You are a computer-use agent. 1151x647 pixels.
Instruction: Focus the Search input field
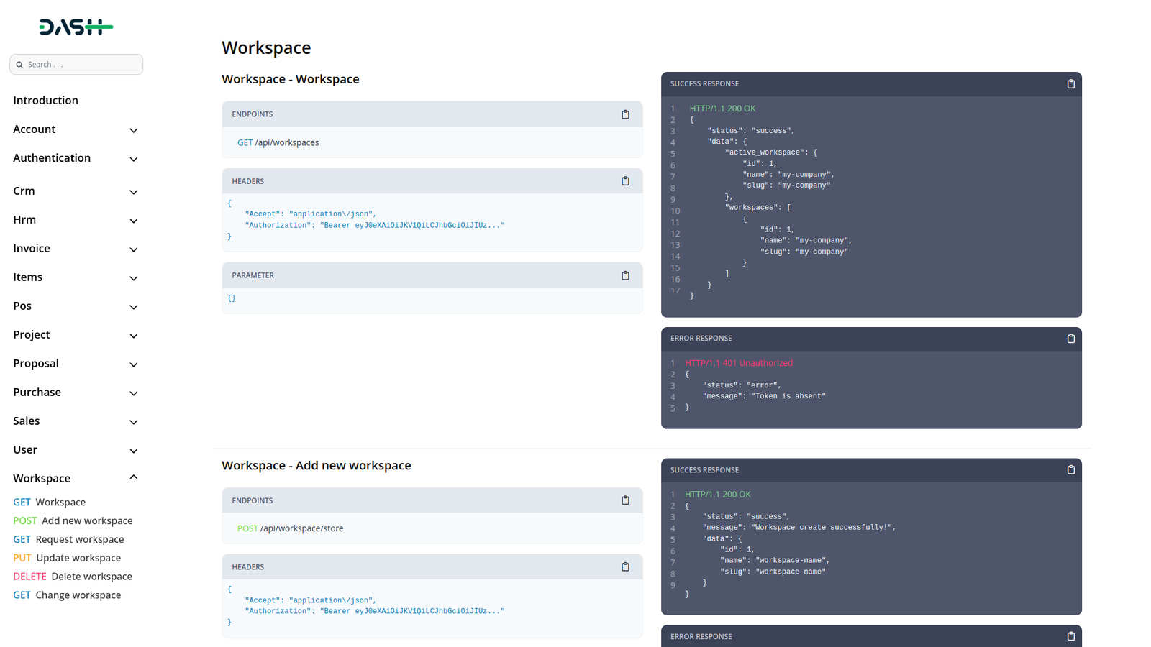click(x=82, y=65)
